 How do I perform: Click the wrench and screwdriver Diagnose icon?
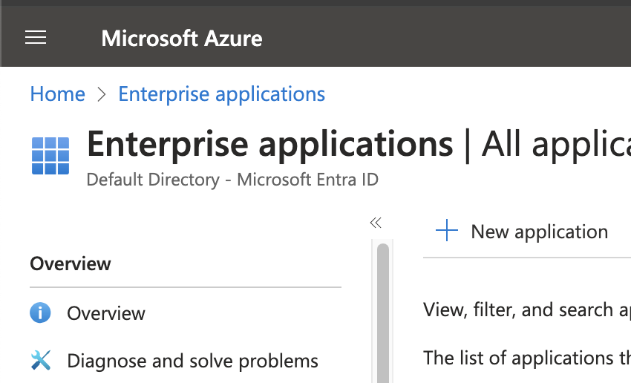tap(40, 361)
